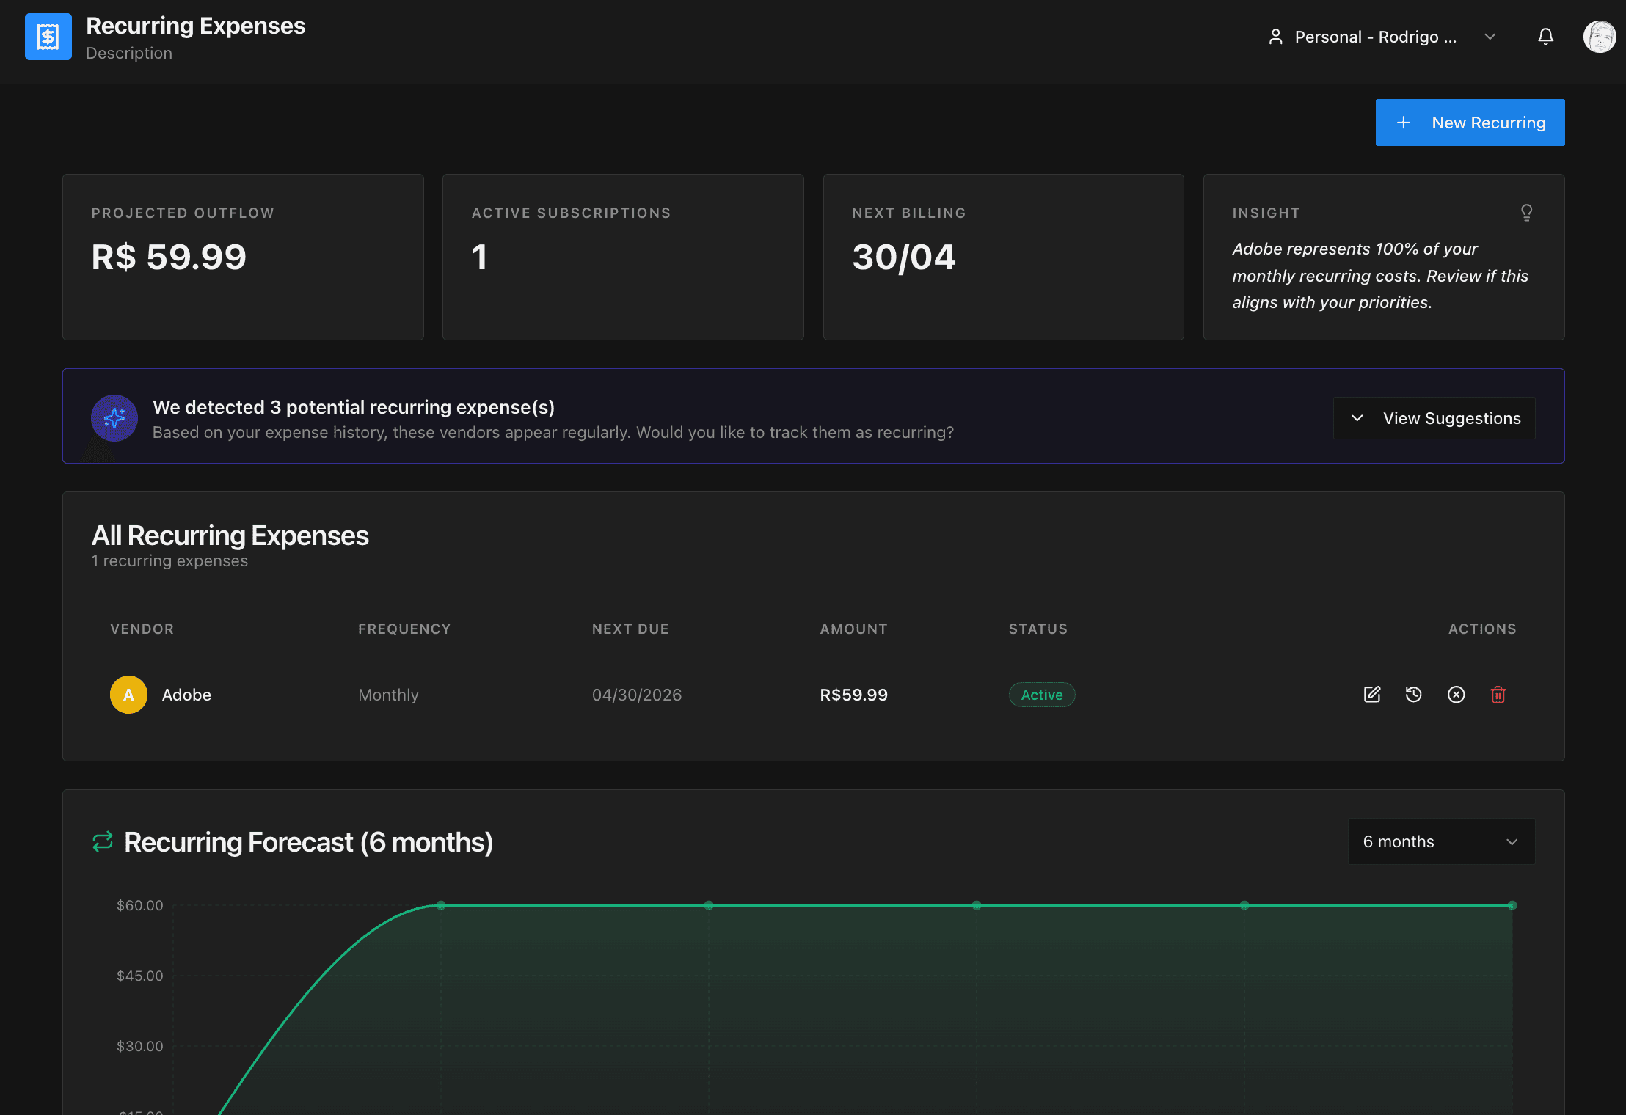Click the '1 recurring expenses' subtitle
Viewport: 1626px width, 1115px height.
[169, 561]
